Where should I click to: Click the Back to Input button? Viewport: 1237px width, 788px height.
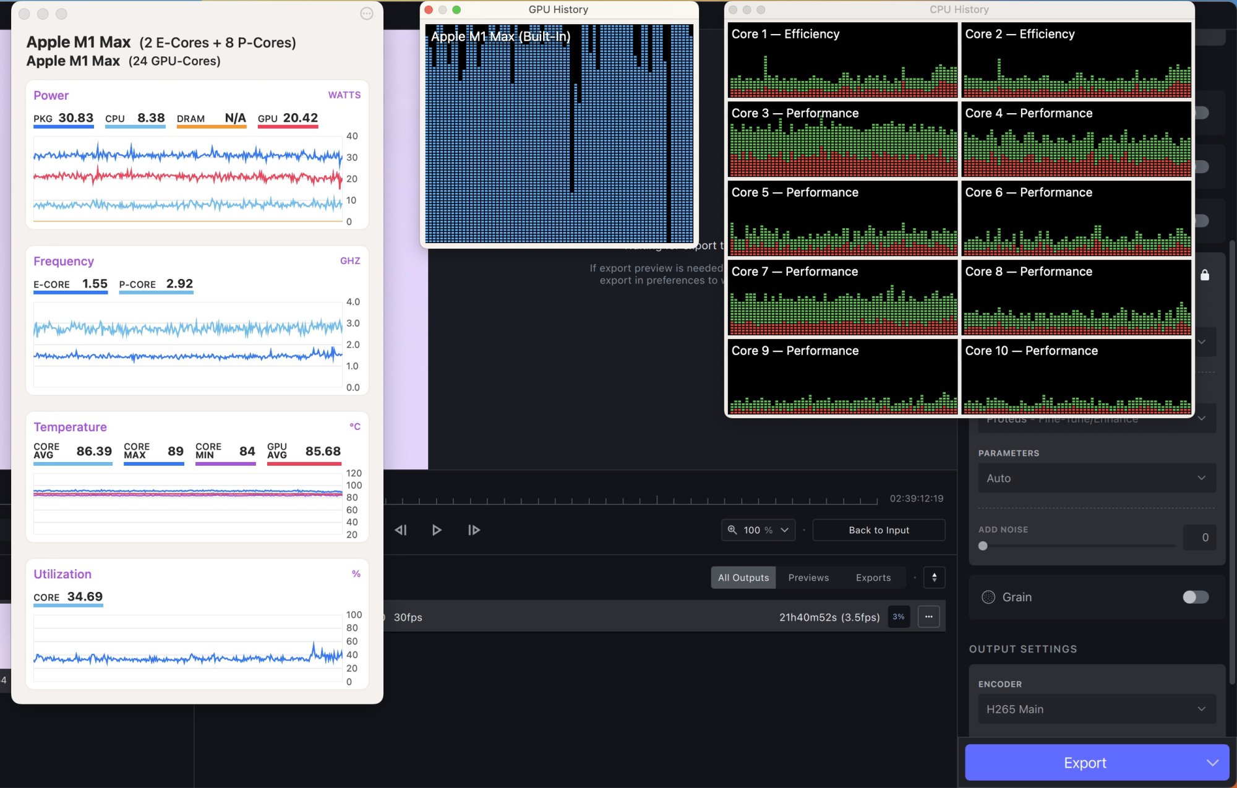pyautogui.click(x=878, y=530)
